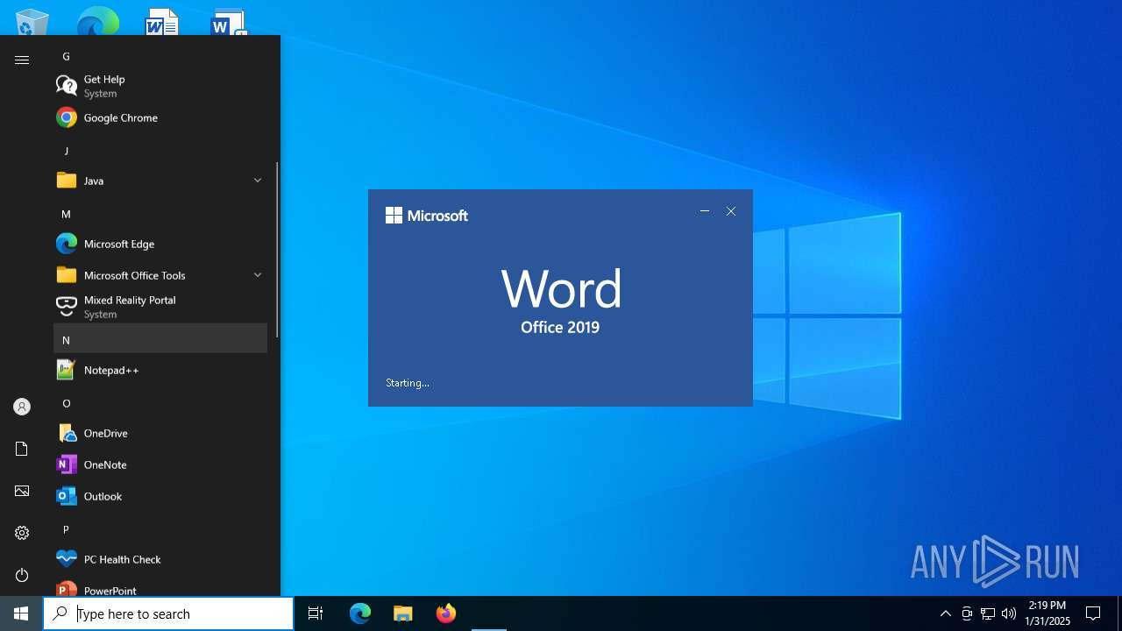This screenshot has height=631, width=1122.
Task: Click the Start menu app list scrollbar
Action: 277,250
